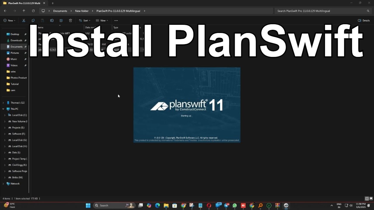The width and height of the screenshot is (374, 210).
Task: Go up one folder level
Action: [x=24, y=11]
